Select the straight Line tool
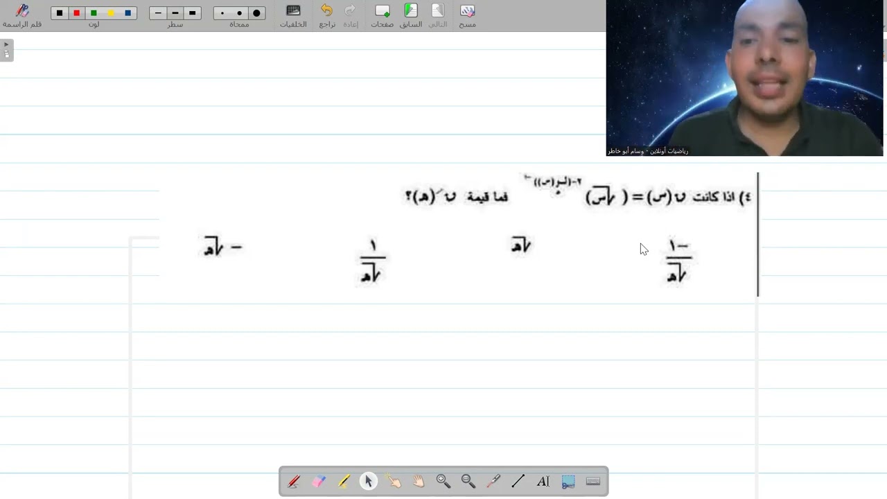This screenshot has width=887, height=499. 518,481
